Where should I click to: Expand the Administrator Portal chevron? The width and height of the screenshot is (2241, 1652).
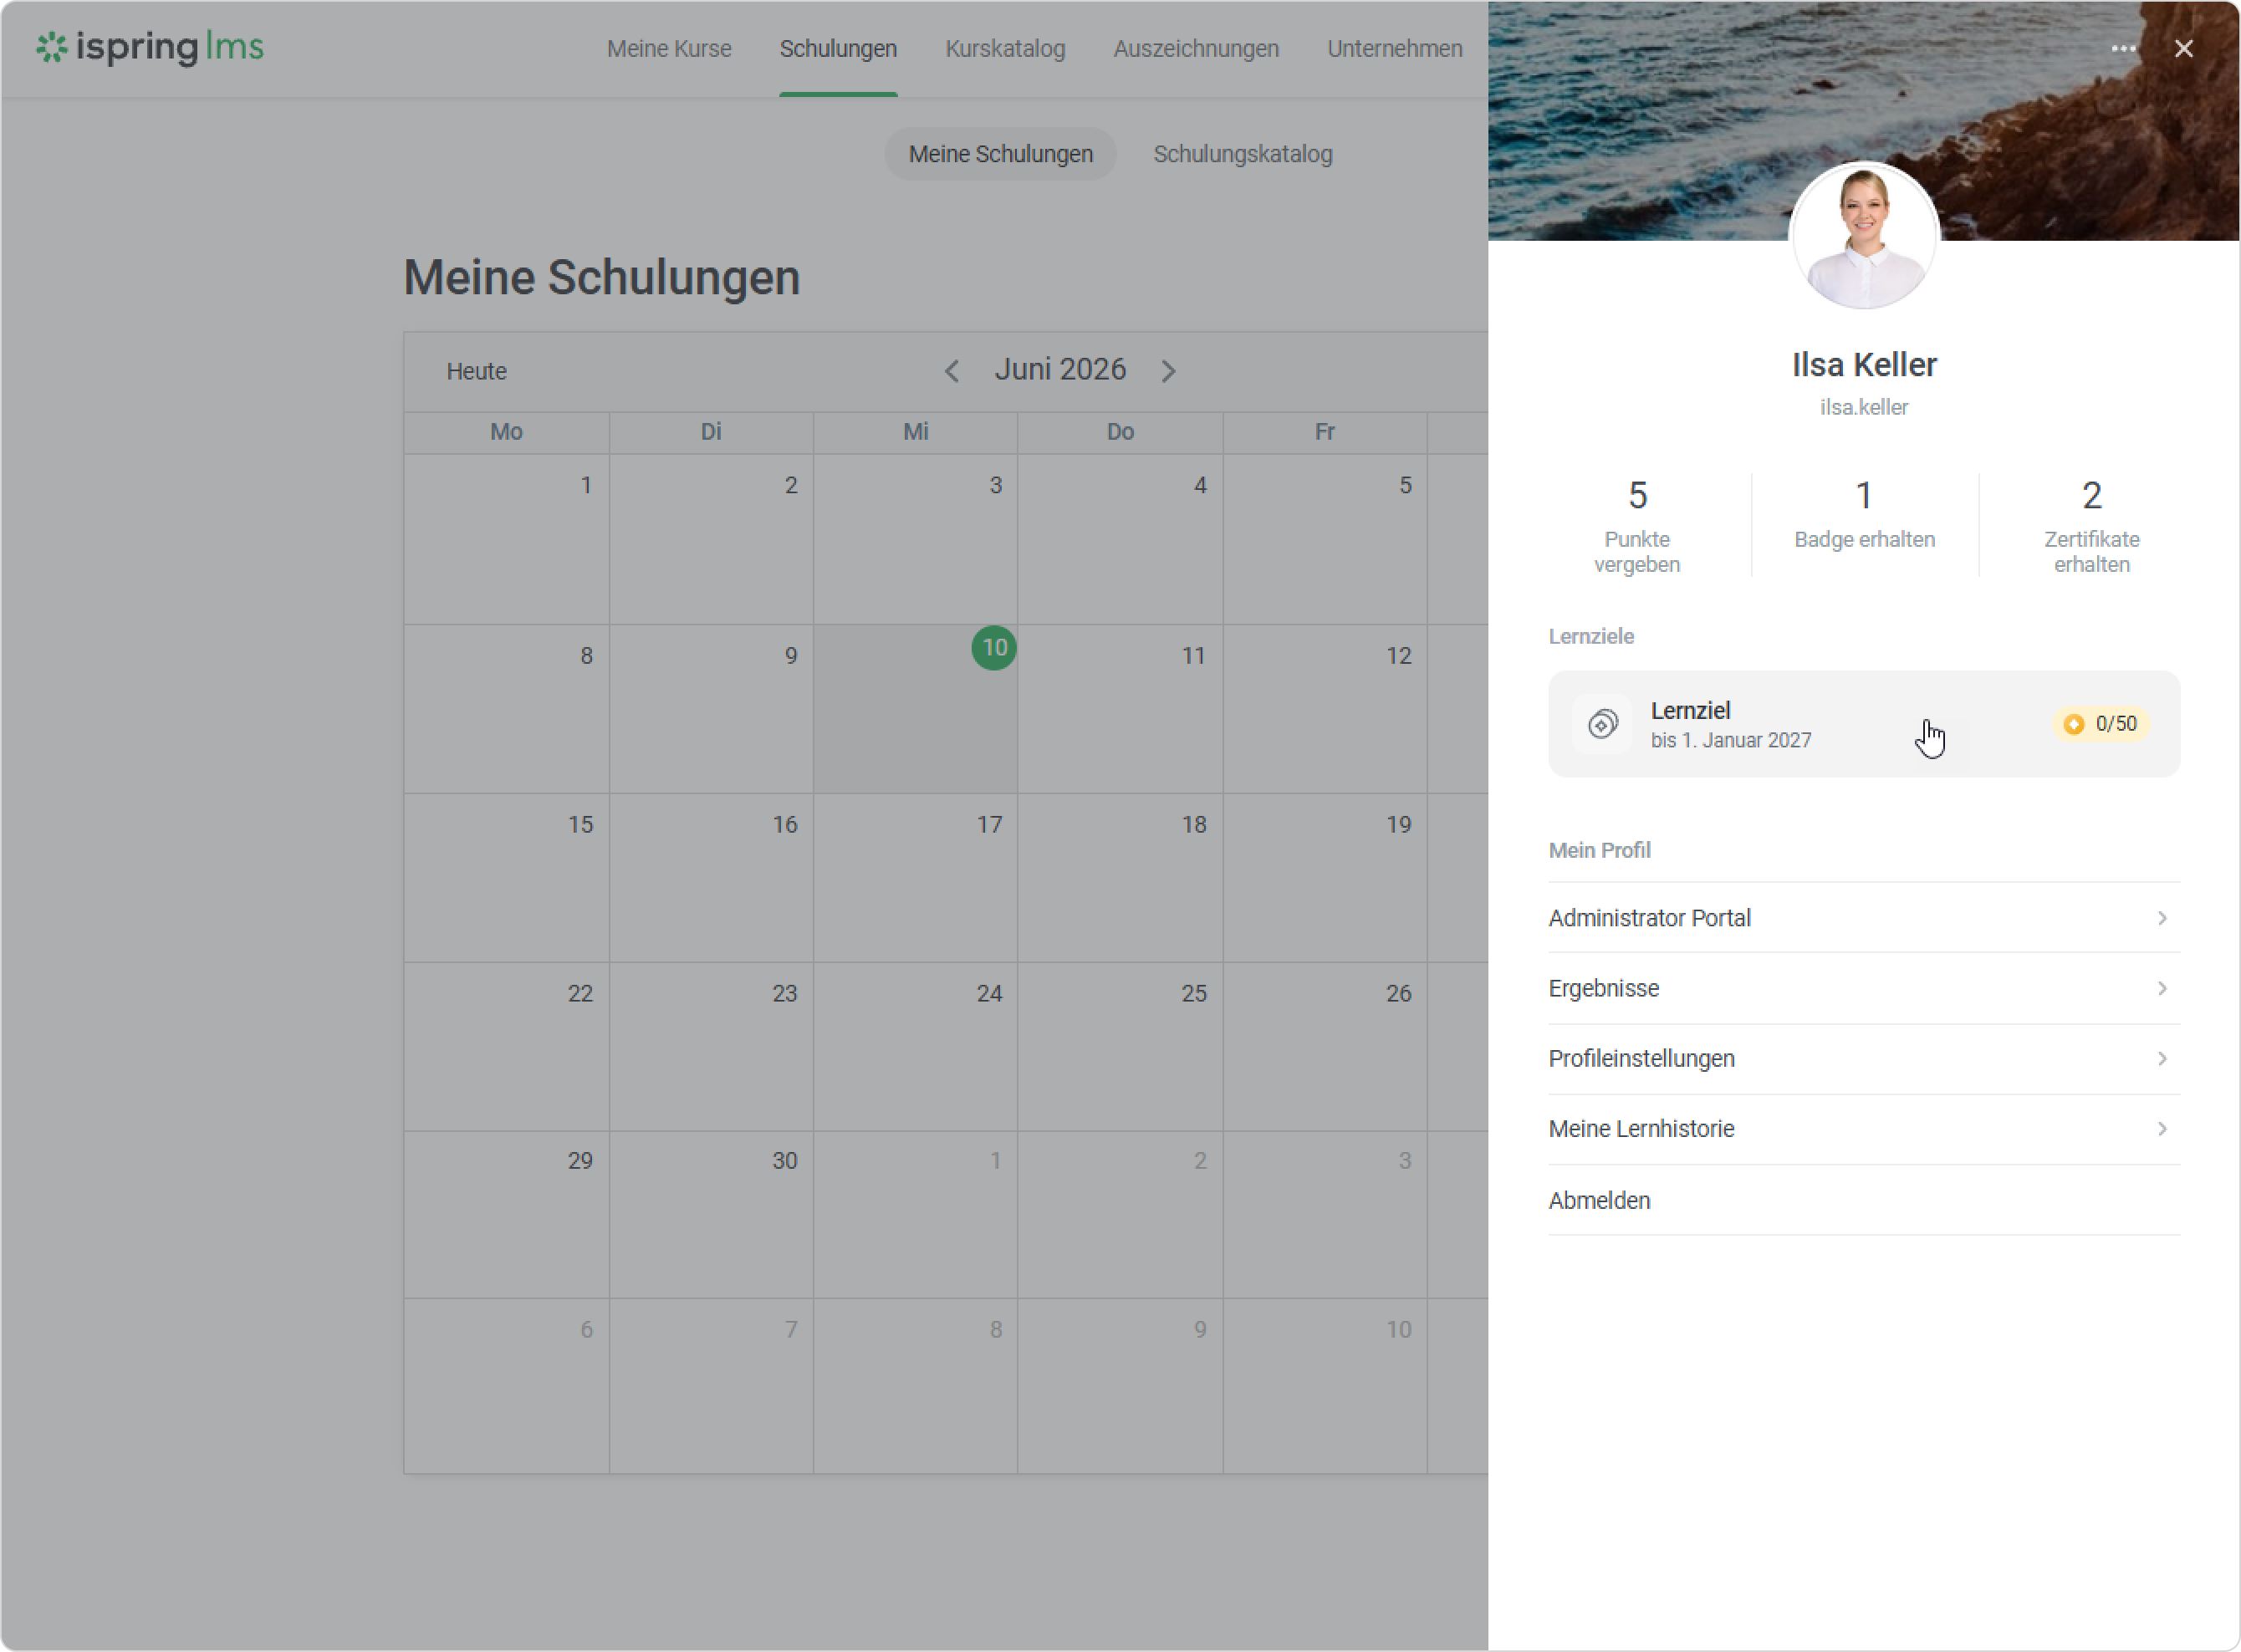click(x=2162, y=918)
